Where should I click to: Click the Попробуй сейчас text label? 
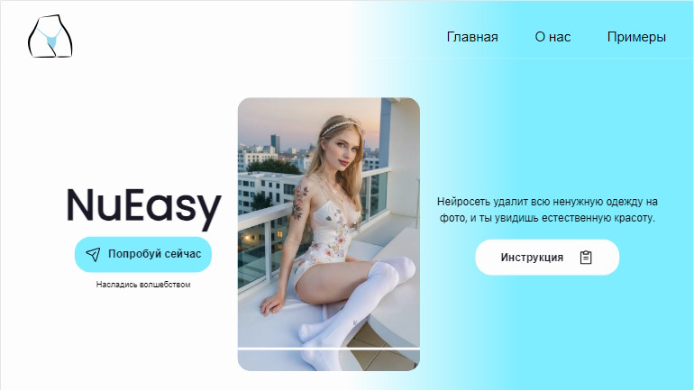coord(154,254)
